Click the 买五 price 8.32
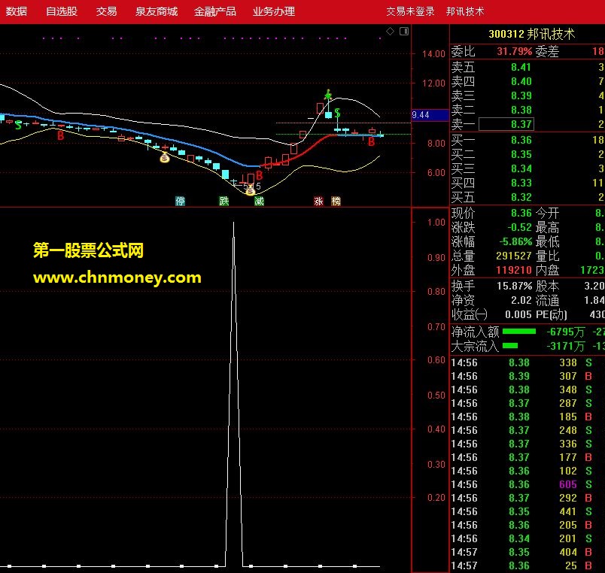This screenshot has width=605, height=573. (x=521, y=197)
